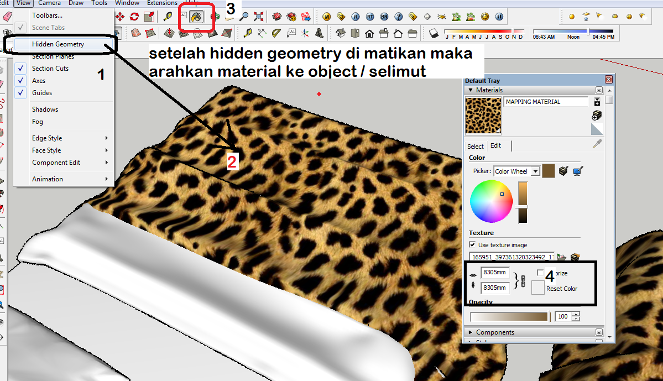Switch to the Select tab in Materials
663x381 pixels.
pos(476,146)
